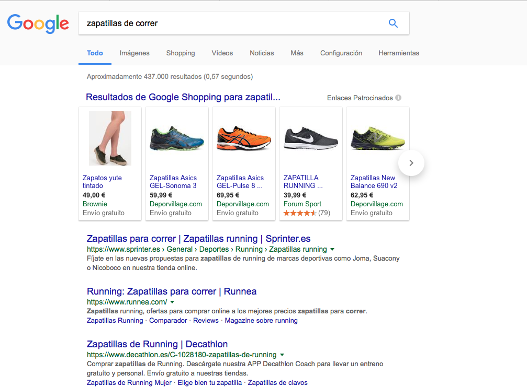Screen dimensions: 527x387
Task: Expand dropdown arrow next to decathlon.es URL
Action: pyautogui.click(x=282, y=355)
